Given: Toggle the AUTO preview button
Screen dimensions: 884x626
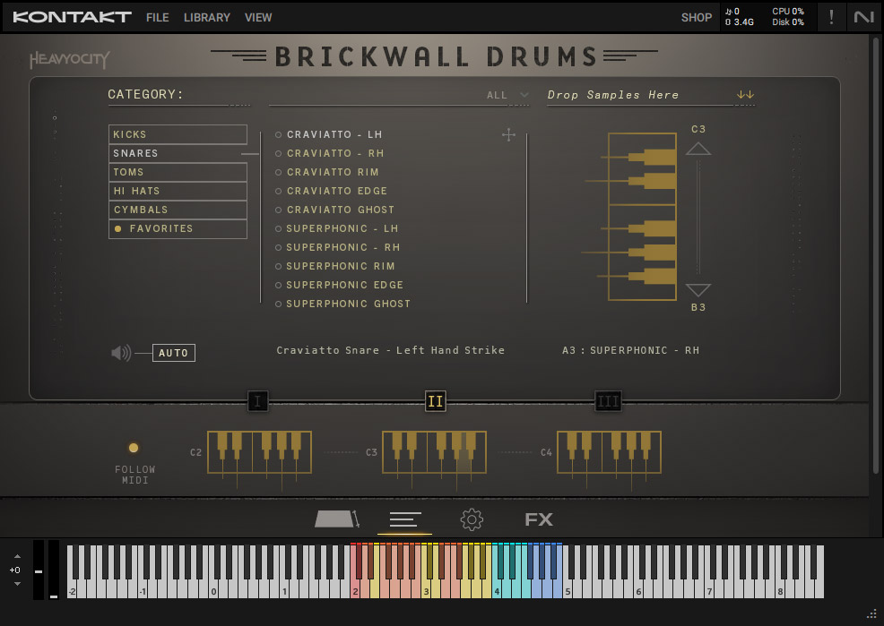Looking at the screenshot, I should click(x=174, y=353).
